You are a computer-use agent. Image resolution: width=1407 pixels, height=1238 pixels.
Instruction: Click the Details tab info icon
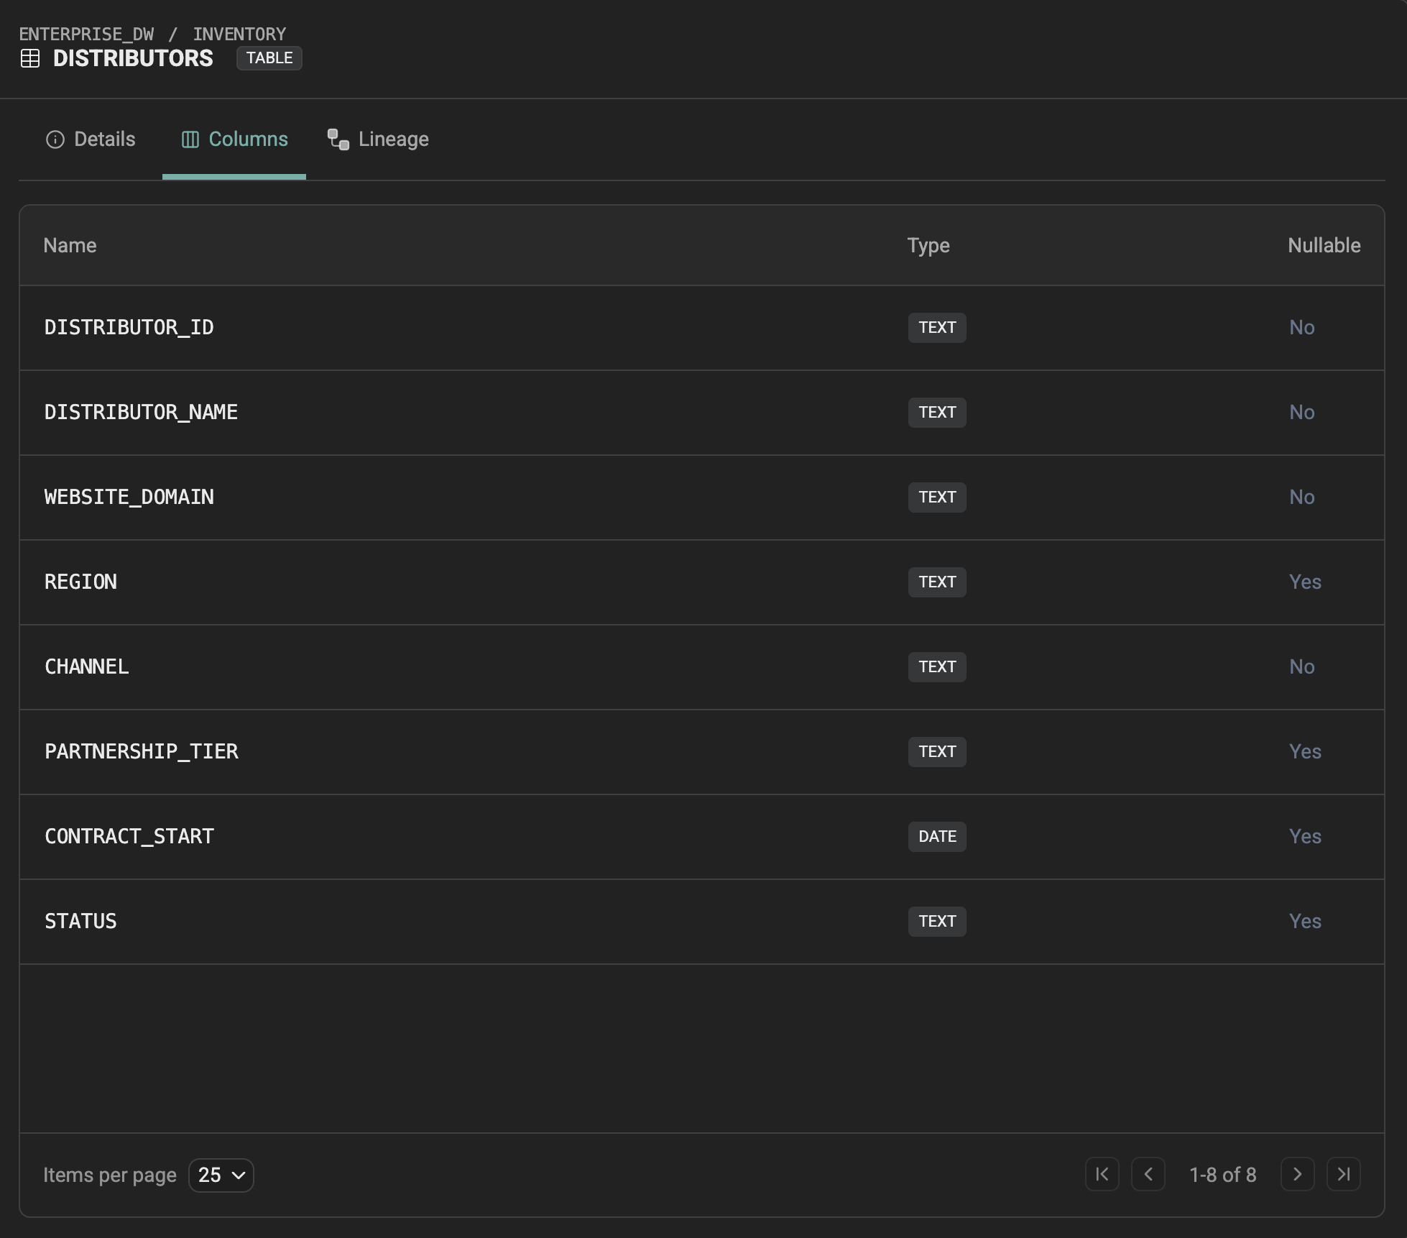tap(55, 139)
